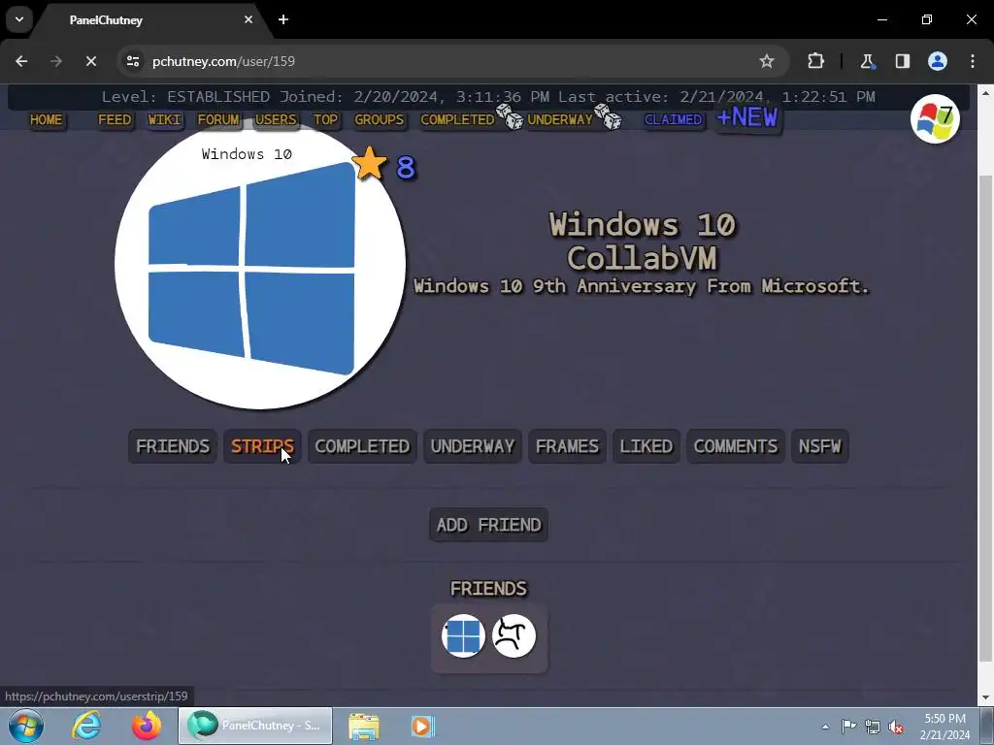Click the orange star rating icon

(x=369, y=164)
